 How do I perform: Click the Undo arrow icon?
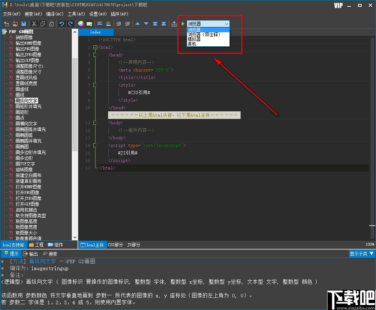point(62,24)
